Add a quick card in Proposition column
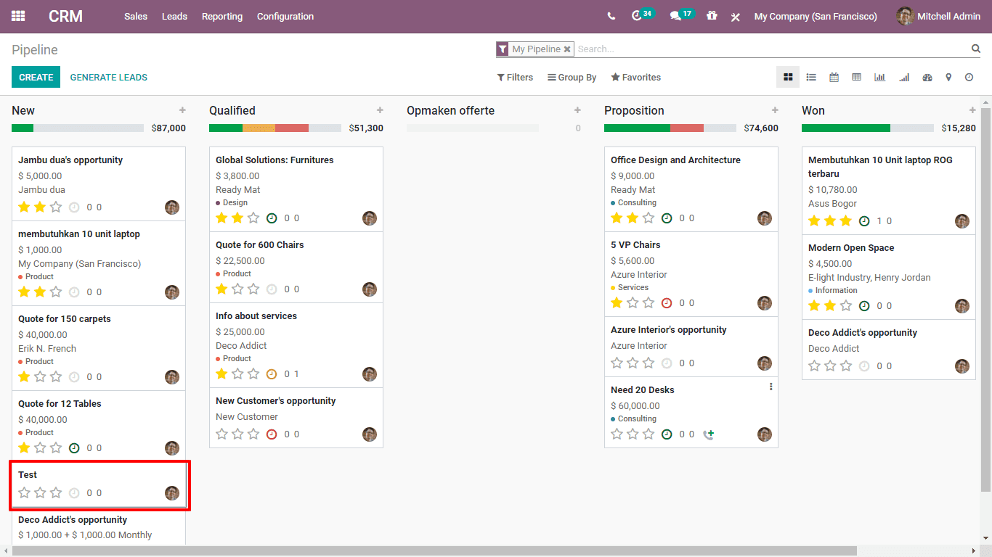This screenshot has width=992, height=557. (775, 110)
